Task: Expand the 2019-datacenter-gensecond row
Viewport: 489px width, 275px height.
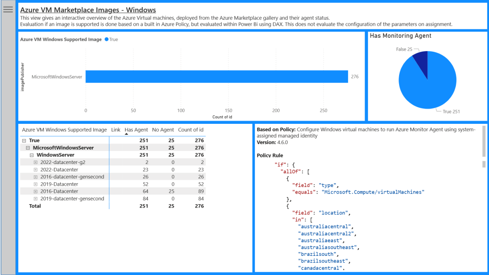Action: [36, 198]
